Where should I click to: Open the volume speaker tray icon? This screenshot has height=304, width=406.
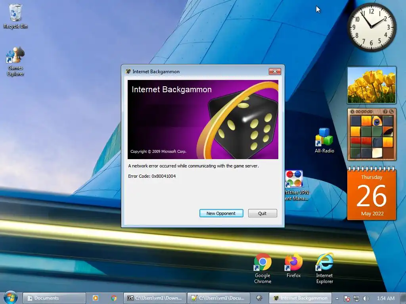click(x=366, y=298)
